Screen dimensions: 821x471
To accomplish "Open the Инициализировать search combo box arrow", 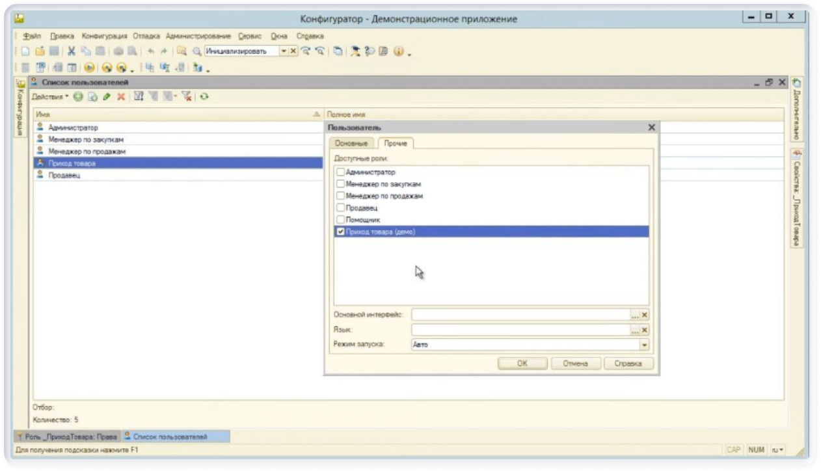I will (284, 51).
